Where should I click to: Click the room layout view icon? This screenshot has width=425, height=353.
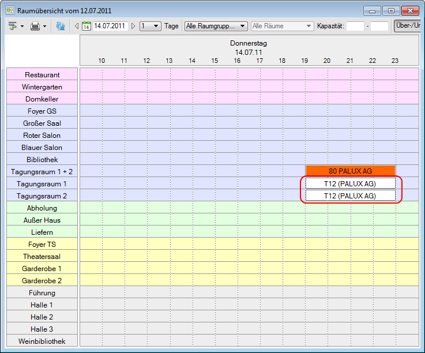coord(12,26)
